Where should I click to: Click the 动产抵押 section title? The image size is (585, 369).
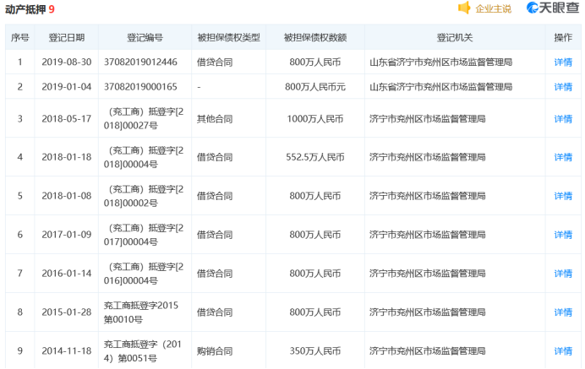tap(25, 9)
